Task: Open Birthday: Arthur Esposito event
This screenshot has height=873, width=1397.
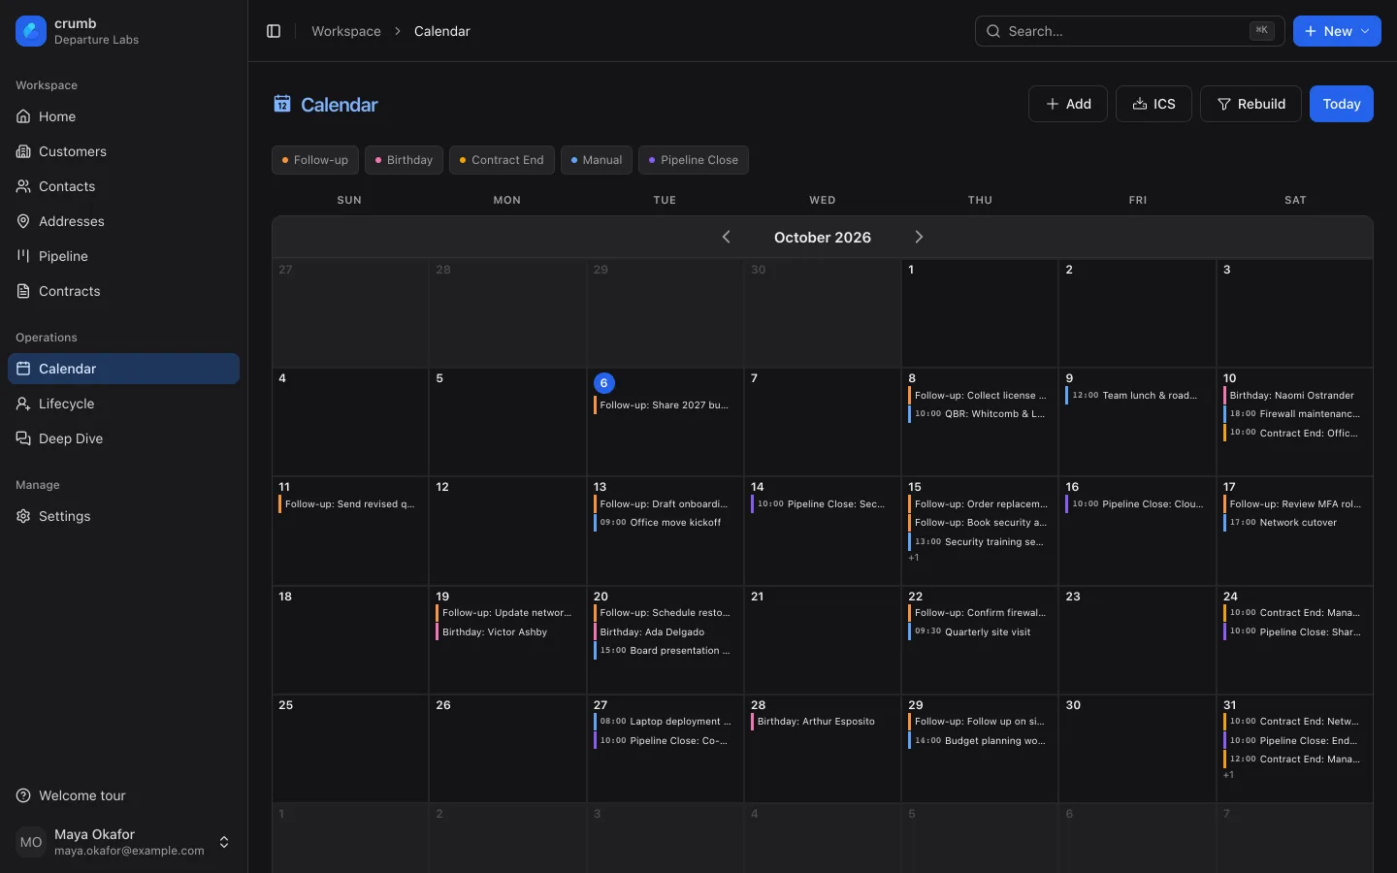Action: click(822, 722)
